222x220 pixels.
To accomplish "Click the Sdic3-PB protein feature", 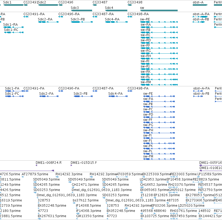I will (x=83, y=96).
